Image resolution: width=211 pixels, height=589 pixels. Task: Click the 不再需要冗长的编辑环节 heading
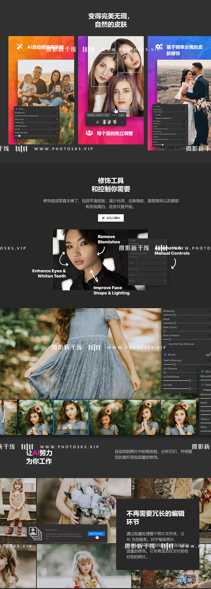click(156, 518)
